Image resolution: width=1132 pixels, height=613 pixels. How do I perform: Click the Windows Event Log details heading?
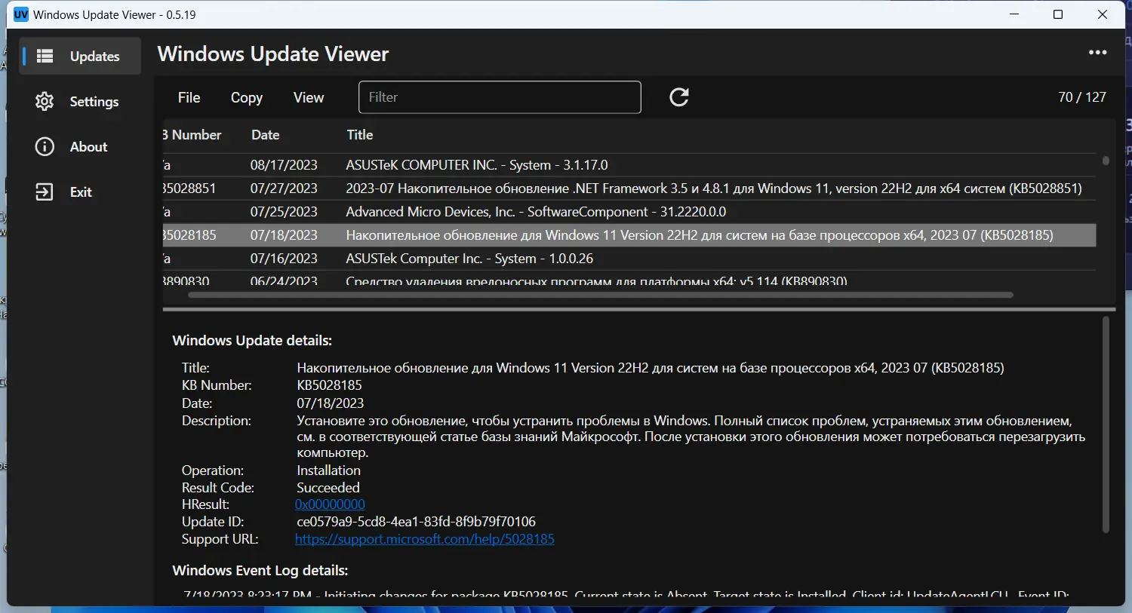tap(260, 571)
